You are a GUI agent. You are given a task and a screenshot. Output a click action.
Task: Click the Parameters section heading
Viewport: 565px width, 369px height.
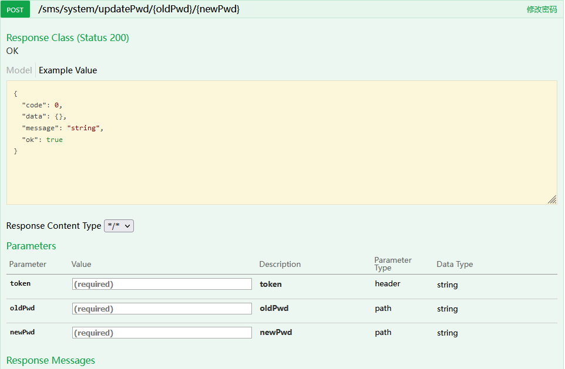click(x=31, y=246)
